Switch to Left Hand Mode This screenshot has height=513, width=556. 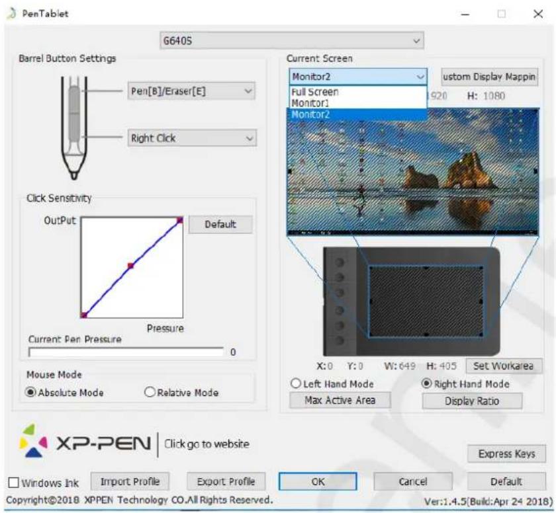point(295,383)
